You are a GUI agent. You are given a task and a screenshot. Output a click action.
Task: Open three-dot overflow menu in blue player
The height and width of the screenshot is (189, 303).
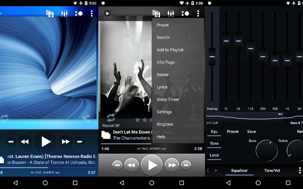[x=91, y=13]
